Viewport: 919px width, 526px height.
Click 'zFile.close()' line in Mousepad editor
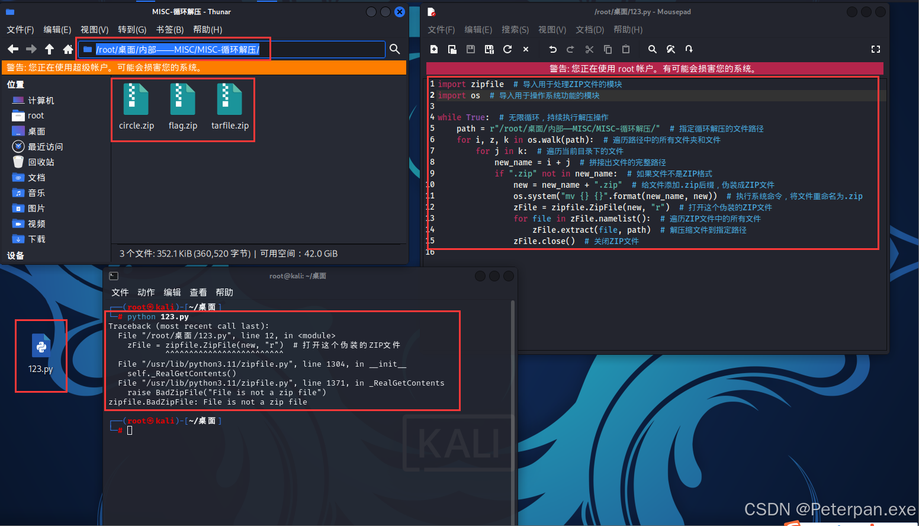point(544,241)
